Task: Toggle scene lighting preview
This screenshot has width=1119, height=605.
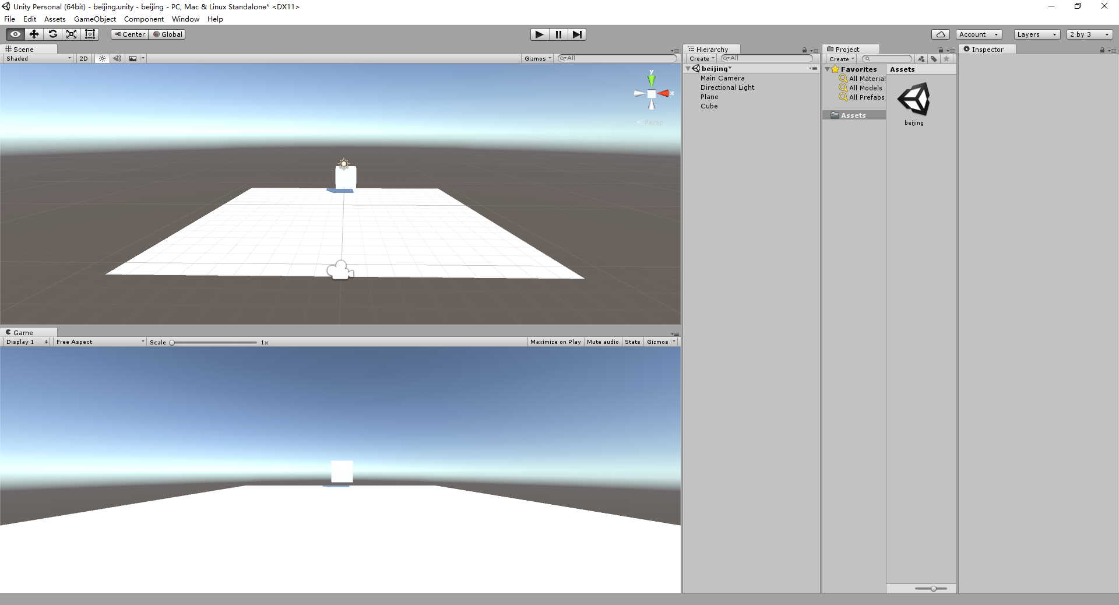Action: (x=101, y=58)
